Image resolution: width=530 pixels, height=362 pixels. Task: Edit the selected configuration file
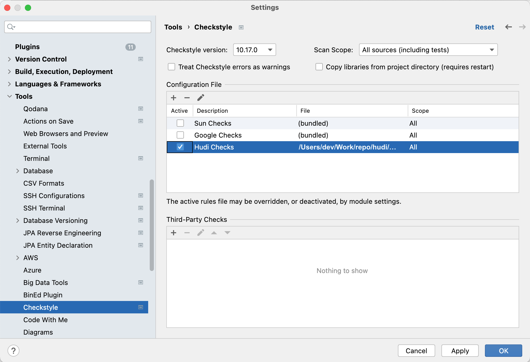pos(201,98)
